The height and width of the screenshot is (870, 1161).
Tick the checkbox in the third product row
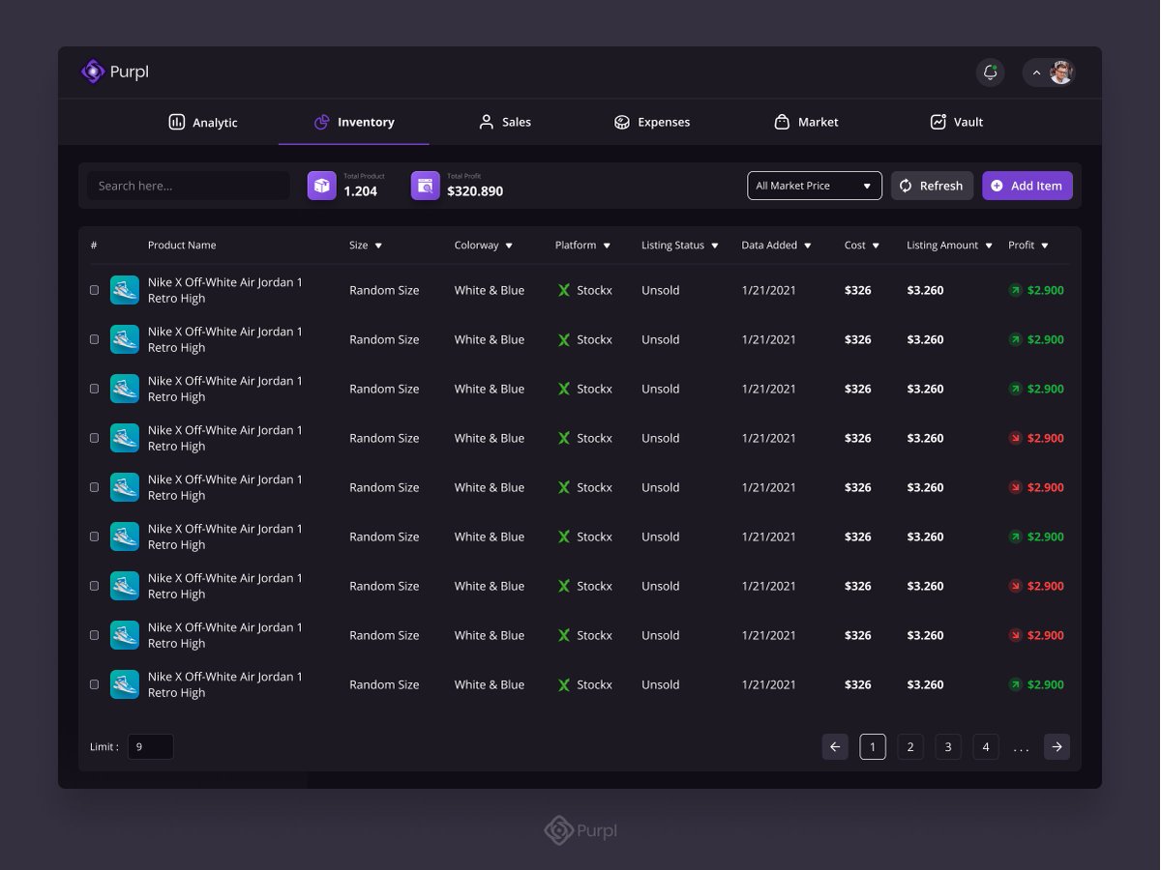point(94,389)
